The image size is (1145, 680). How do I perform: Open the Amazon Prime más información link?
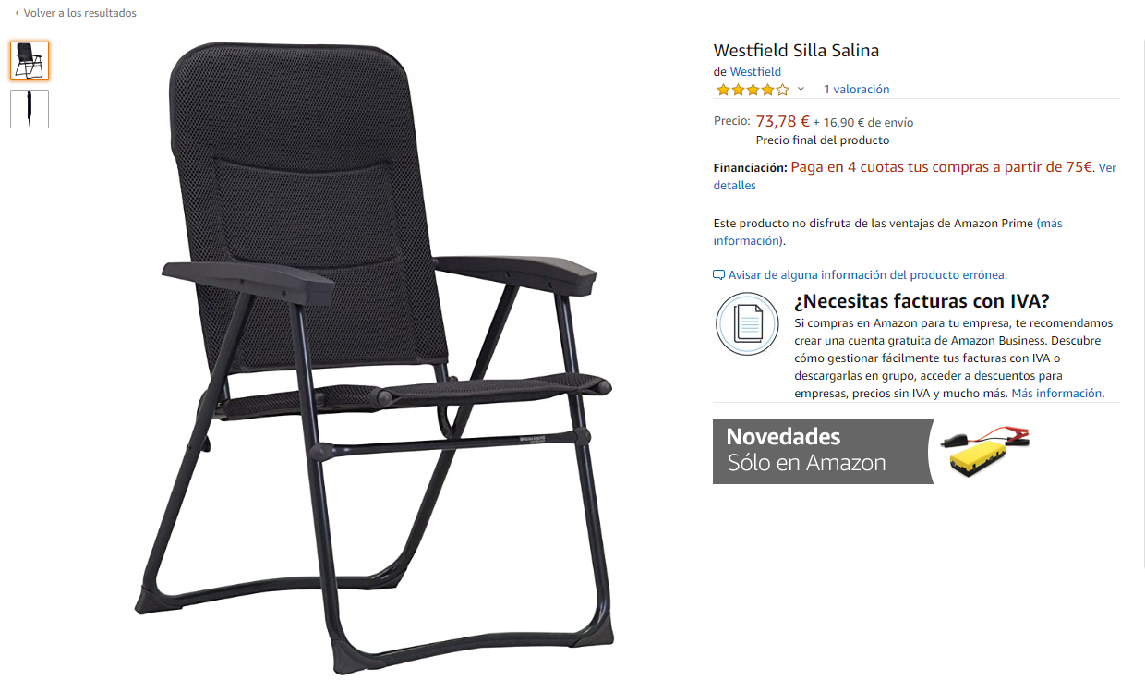pos(887,232)
